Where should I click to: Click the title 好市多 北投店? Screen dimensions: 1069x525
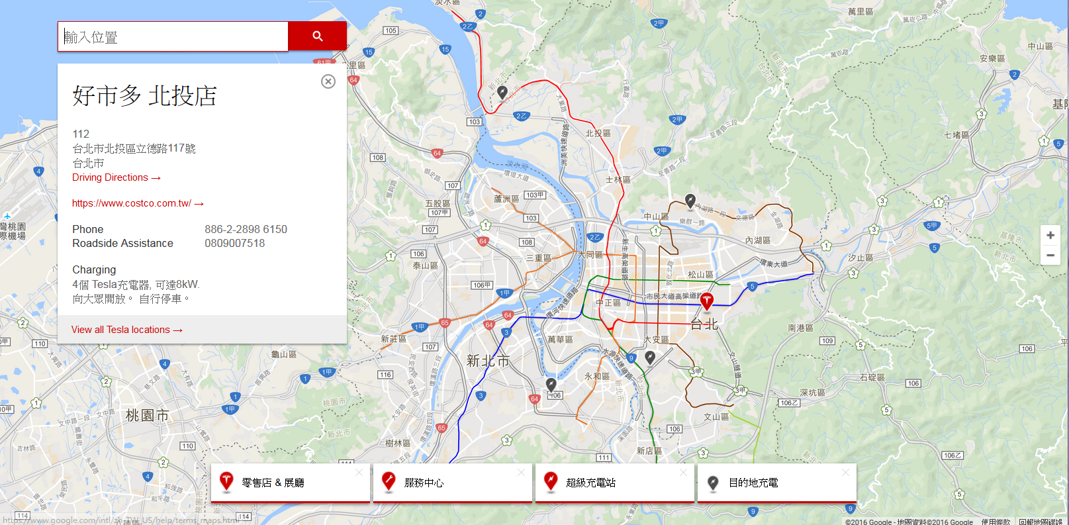tap(144, 95)
